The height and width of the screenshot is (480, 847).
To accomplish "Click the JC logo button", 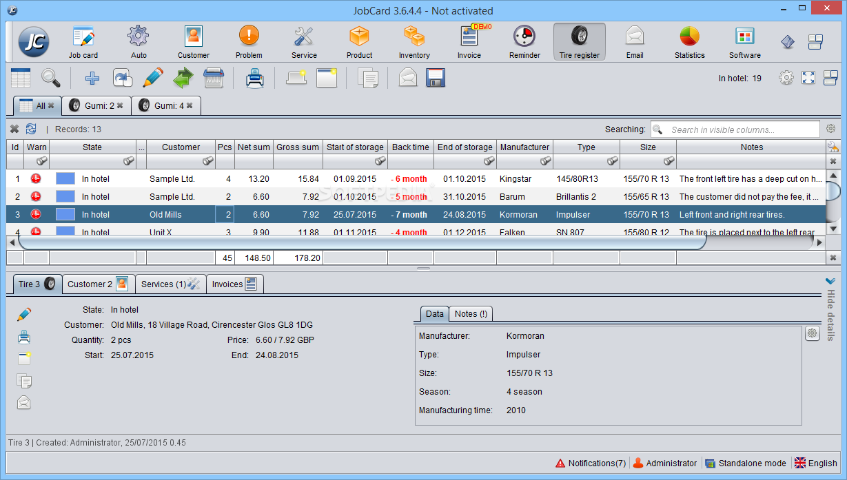I will tap(33, 42).
